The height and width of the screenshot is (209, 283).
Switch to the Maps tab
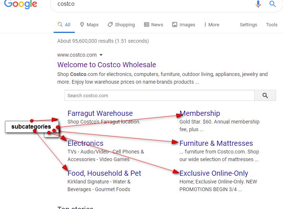point(89,25)
